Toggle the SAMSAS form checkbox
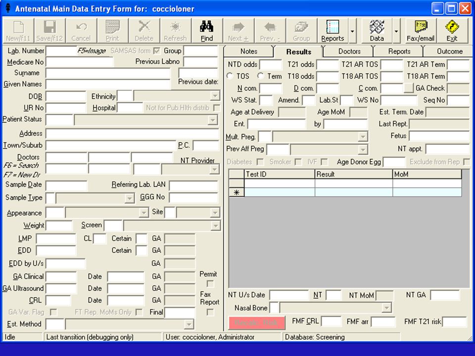This screenshot has height=356, width=475. coord(157,51)
